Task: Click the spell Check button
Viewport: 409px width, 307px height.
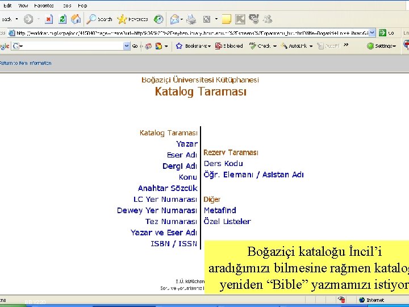Action: (x=260, y=46)
